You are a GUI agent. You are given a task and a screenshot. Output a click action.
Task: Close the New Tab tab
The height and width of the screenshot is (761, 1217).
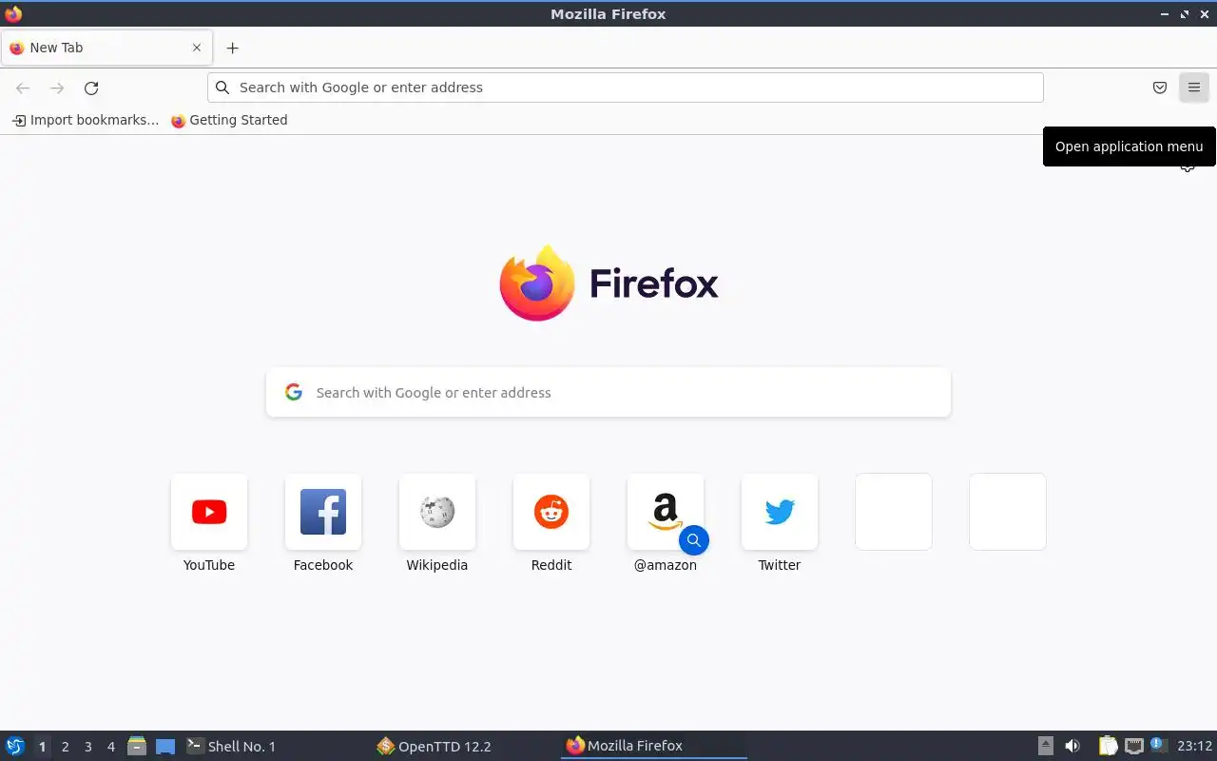(x=197, y=48)
